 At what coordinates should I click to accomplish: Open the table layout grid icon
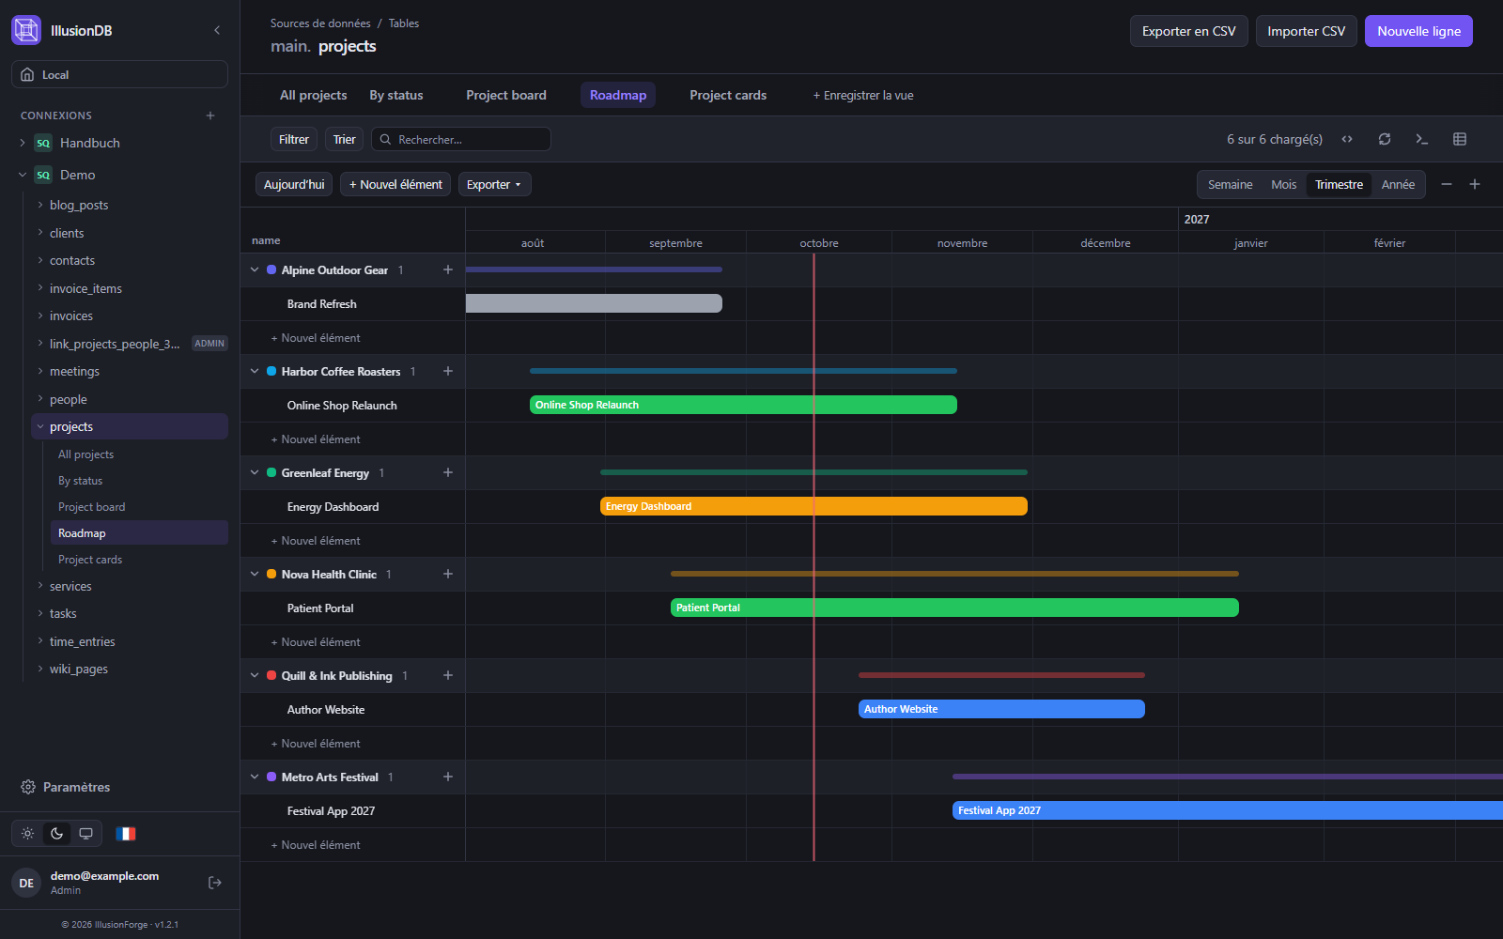[x=1460, y=139]
